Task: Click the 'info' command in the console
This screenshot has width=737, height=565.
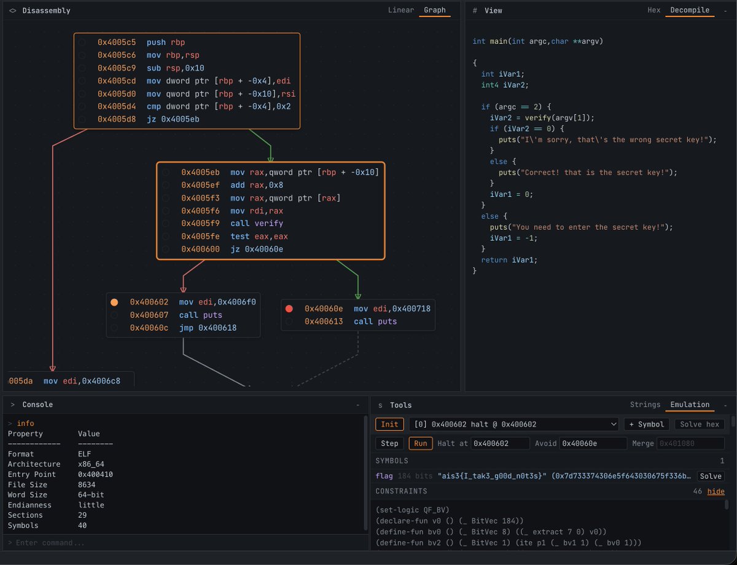Action: 25,424
